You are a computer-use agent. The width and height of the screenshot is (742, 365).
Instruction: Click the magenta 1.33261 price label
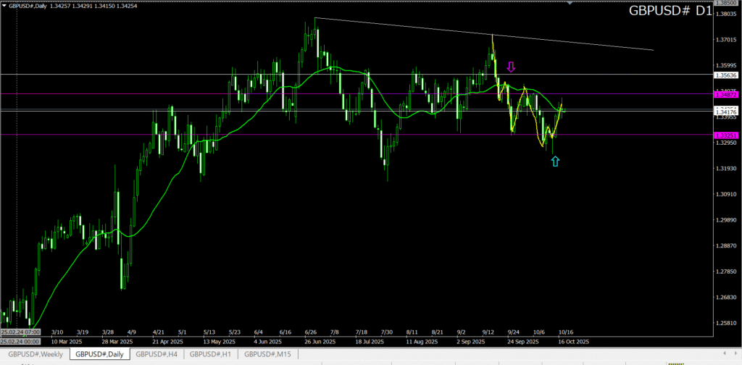coord(726,135)
